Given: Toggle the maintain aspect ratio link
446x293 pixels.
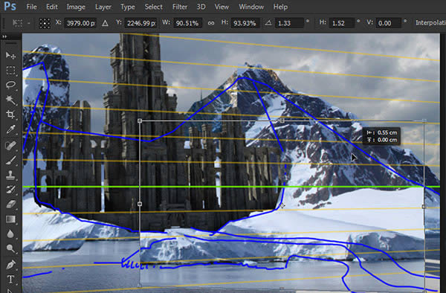Looking at the screenshot, I should pyautogui.click(x=211, y=23).
